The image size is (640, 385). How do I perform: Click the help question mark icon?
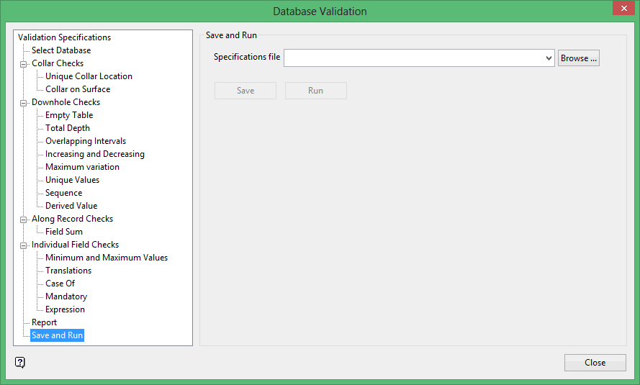(x=20, y=362)
